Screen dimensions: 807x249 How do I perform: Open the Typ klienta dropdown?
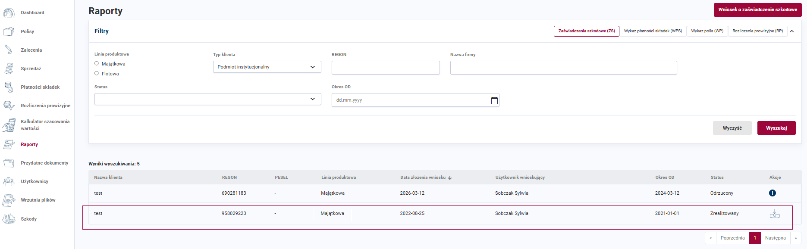(267, 67)
